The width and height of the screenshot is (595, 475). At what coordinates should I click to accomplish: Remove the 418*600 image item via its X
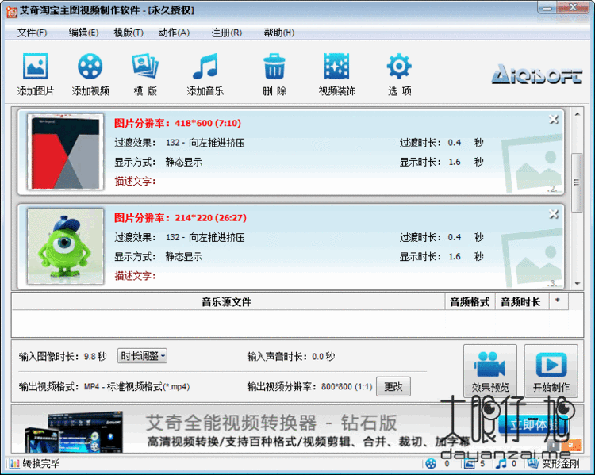point(554,120)
